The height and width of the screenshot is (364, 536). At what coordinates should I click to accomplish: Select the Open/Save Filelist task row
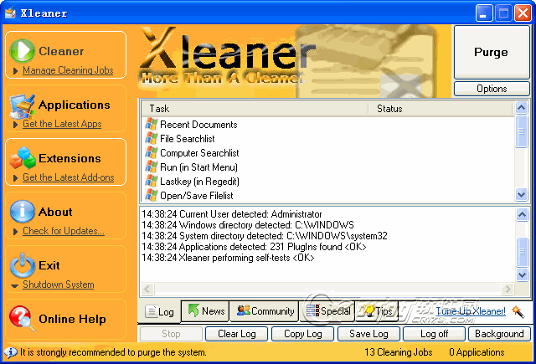click(328, 195)
